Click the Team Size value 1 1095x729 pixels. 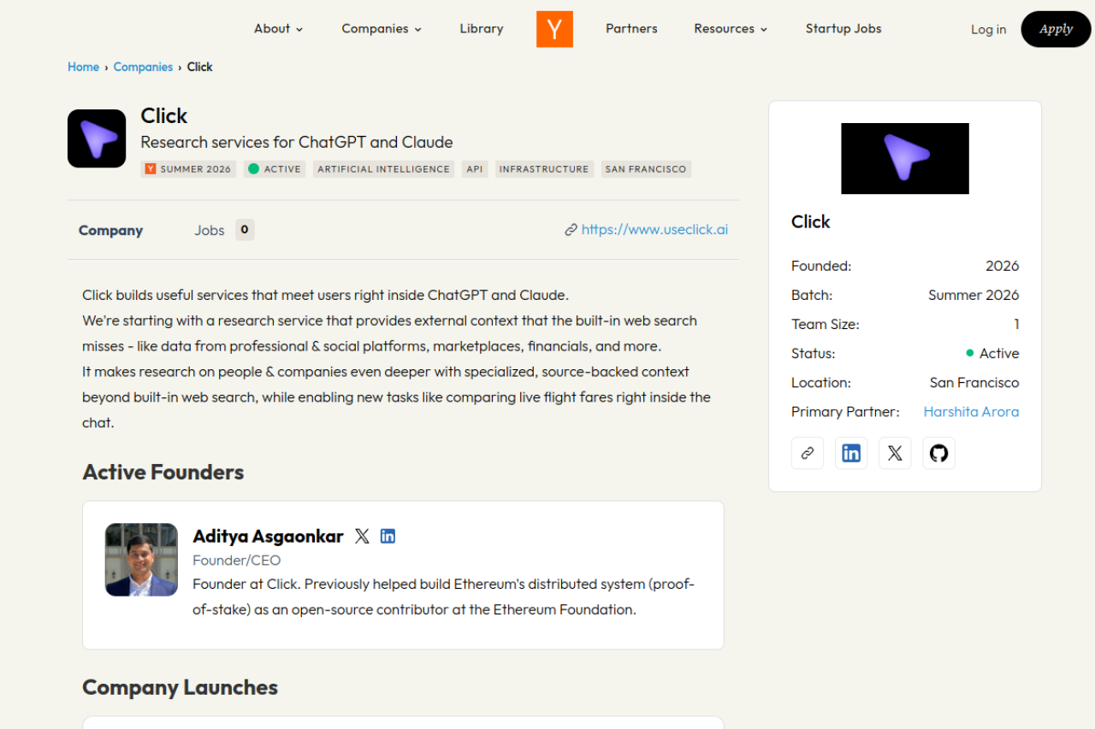click(1016, 324)
